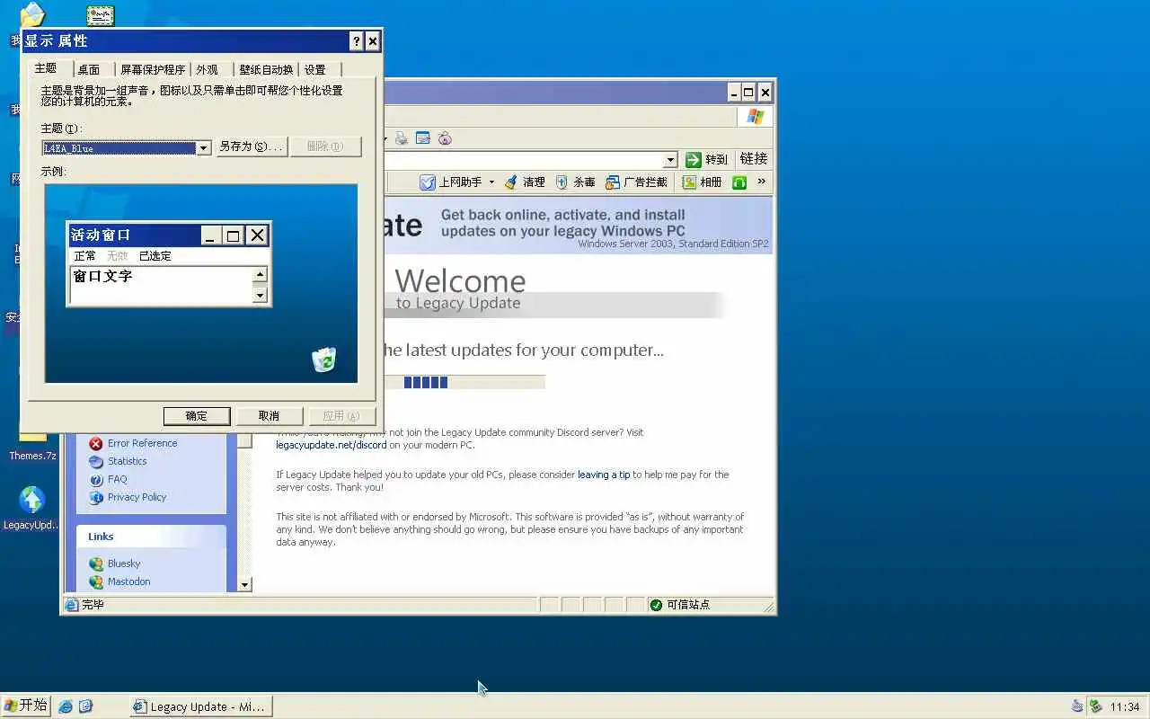The image size is (1150, 719).
Task: Open the 主题 theme dropdown
Action: click(204, 147)
